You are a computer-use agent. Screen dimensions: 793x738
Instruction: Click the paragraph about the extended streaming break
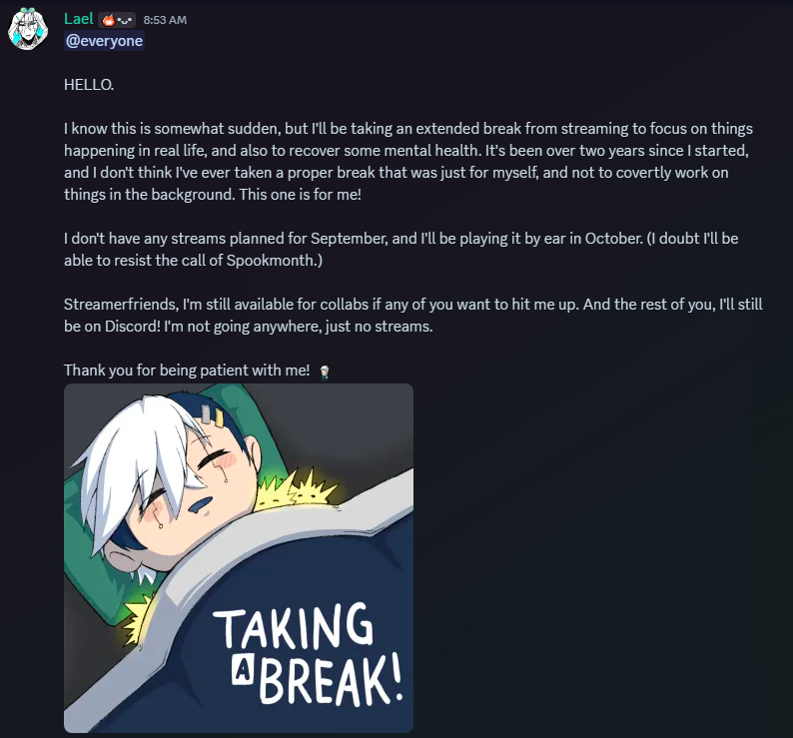point(408,162)
